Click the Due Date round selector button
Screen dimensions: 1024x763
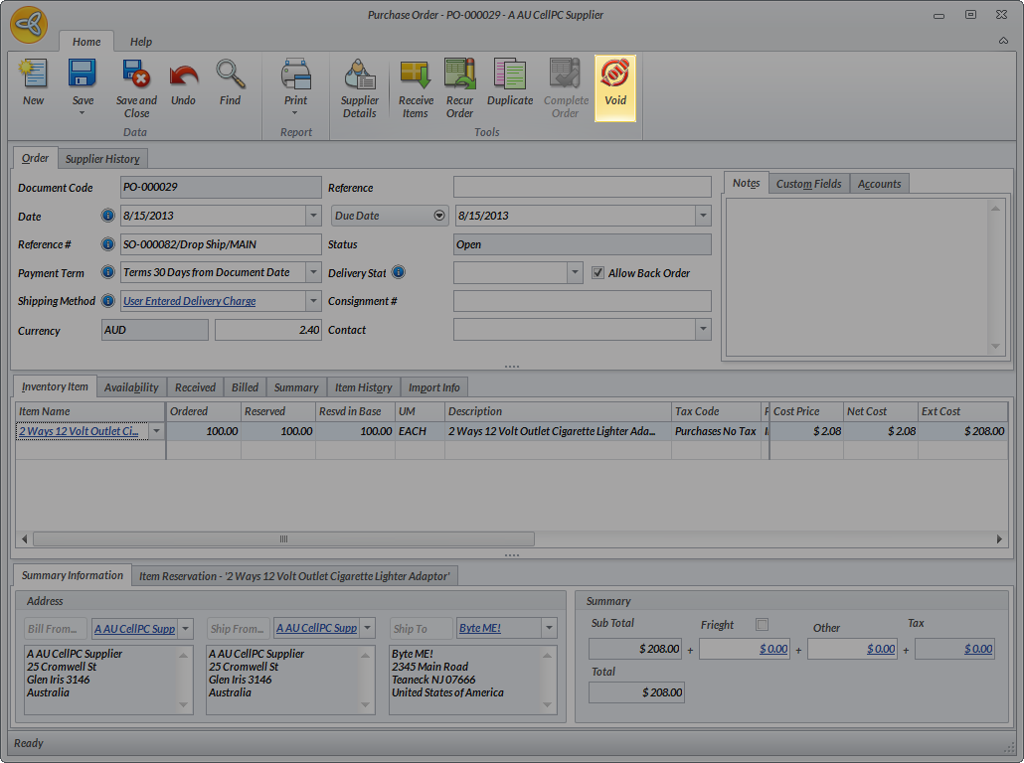(x=439, y=216)
